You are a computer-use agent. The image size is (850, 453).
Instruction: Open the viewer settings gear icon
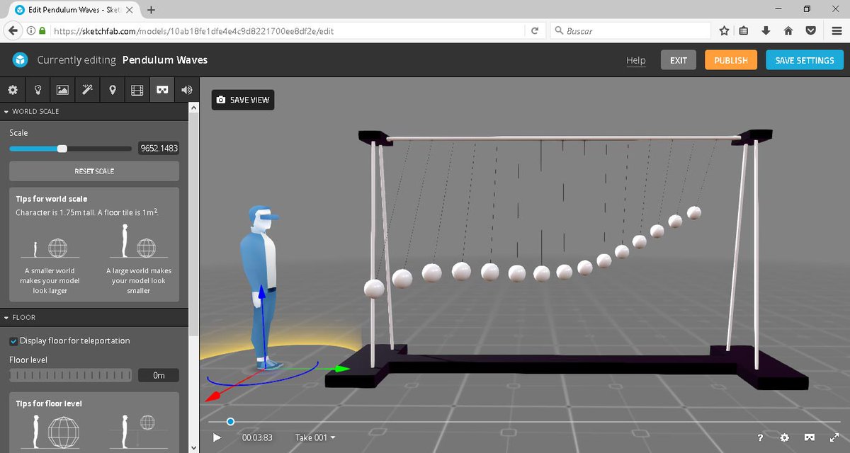785,437
